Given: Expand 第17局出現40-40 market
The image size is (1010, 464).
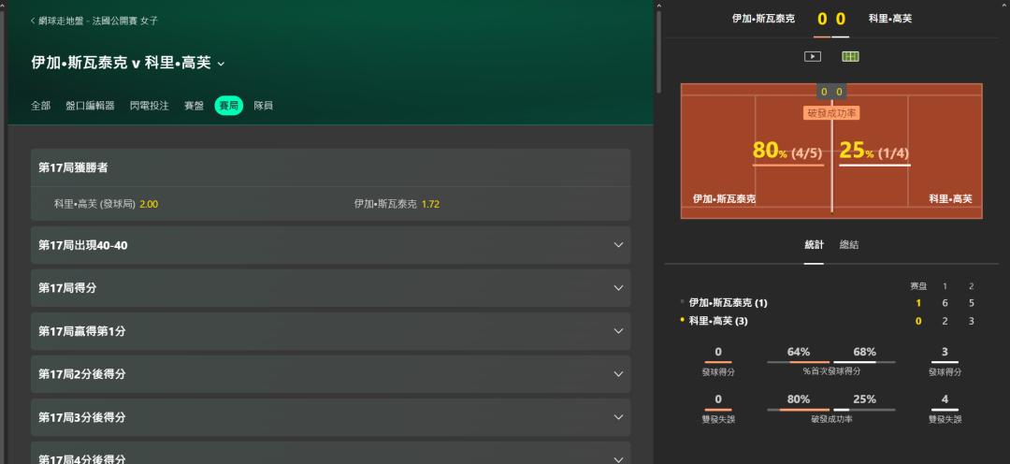Looking at the screenshot, I should coord(617,245).
